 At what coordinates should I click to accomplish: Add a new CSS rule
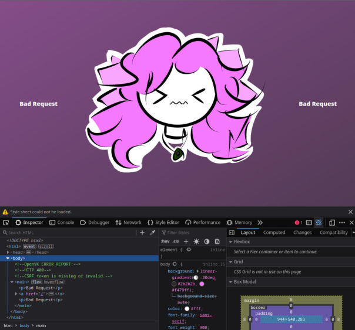[x=186, y=241]
